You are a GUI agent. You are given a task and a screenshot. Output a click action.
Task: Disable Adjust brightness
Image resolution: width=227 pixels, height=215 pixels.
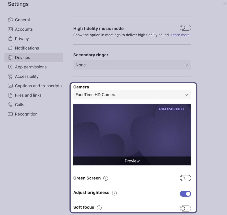click(185, 194)
